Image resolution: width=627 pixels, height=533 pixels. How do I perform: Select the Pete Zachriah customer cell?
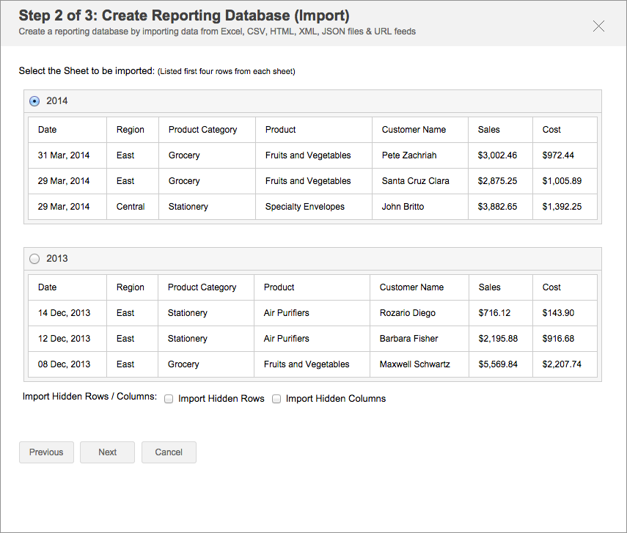[x=409, y=155]
